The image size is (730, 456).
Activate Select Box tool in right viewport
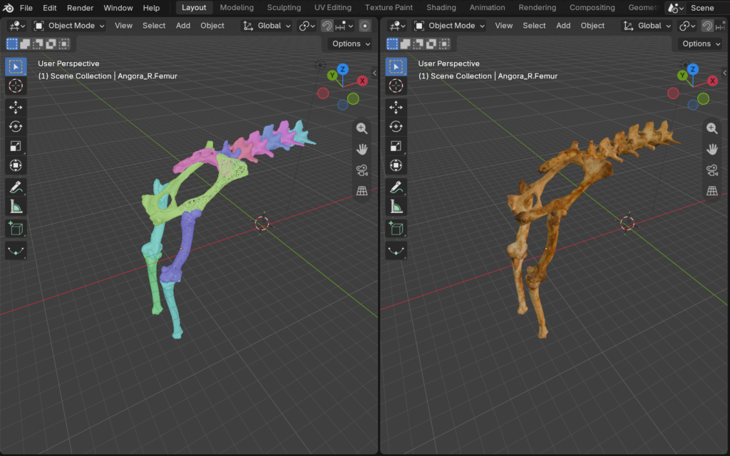click(x=396, y=66)
